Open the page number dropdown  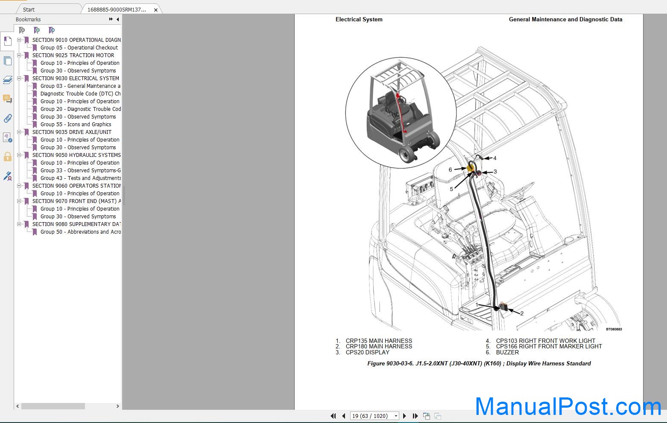coord(396,416)
